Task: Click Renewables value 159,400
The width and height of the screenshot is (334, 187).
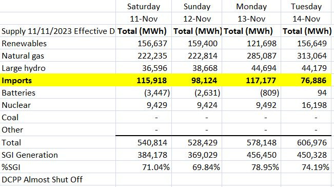Action: tap(203, 43)
